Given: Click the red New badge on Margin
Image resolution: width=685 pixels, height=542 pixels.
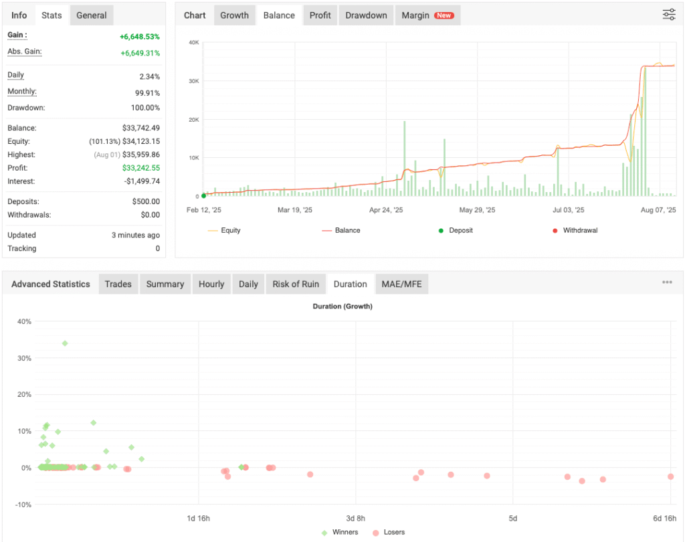Looking at the screenshot, I should point(444,15).
